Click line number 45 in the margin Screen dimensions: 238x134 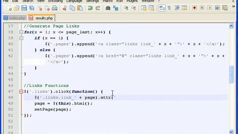[x=10, y=80]
